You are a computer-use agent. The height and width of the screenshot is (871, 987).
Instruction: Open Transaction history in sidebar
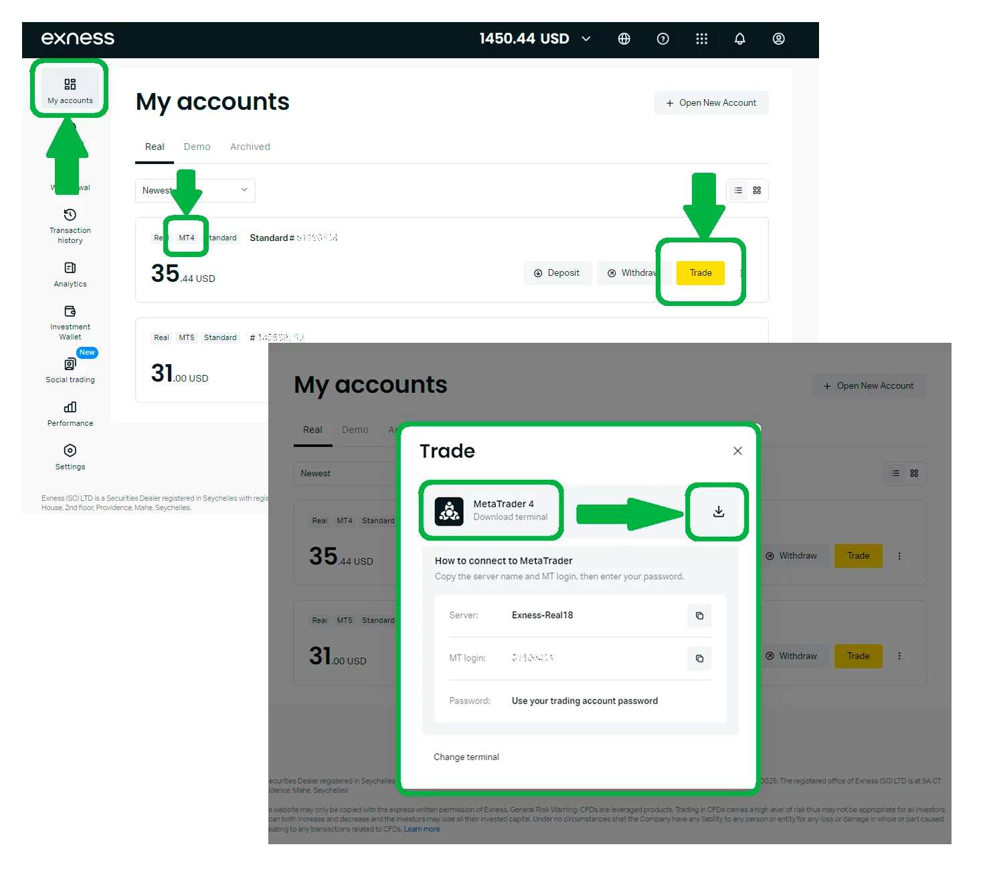pyautogui.click(x=70, y=225)
